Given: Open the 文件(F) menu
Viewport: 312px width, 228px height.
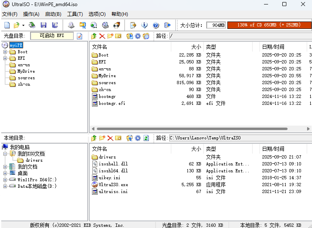Looking at the screenshot, I should coord(10,14).
